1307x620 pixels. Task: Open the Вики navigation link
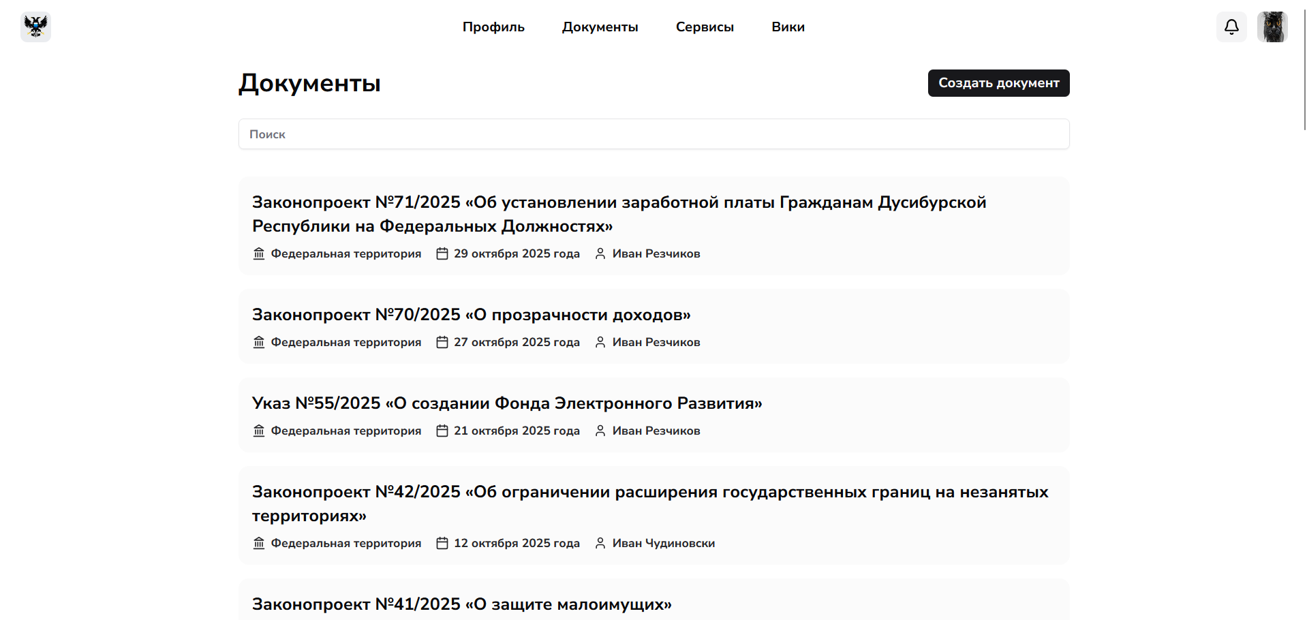[788, 27]
